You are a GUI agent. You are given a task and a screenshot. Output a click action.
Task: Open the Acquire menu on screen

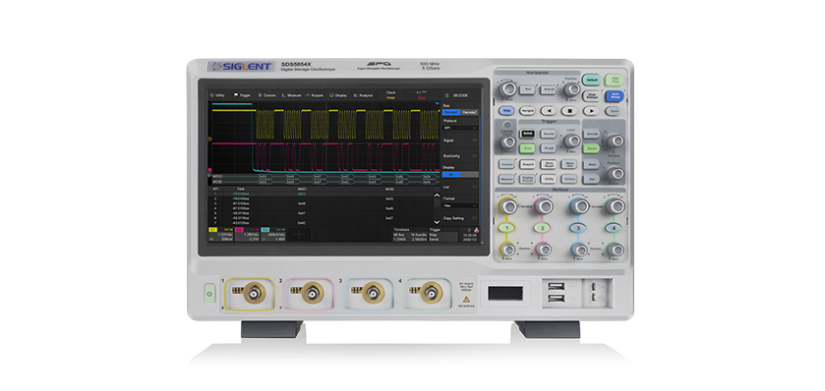[315, 95]
